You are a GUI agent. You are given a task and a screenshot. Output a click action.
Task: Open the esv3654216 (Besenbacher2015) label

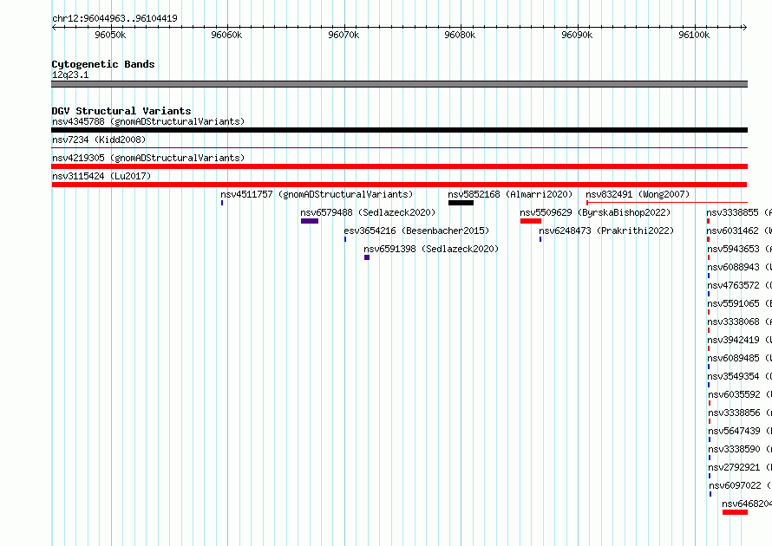(416, 231)
